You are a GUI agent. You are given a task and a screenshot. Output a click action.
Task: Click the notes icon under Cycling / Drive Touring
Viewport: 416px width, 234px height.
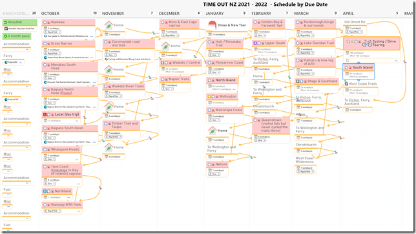(348, 61)
